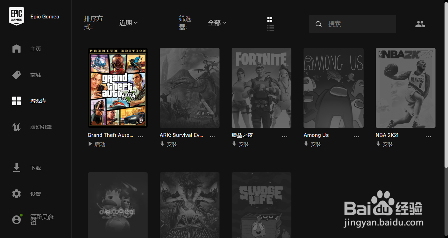Open 堡垒之夜 three-dot options menu
The image size is (448, 238).
(284, 137)
